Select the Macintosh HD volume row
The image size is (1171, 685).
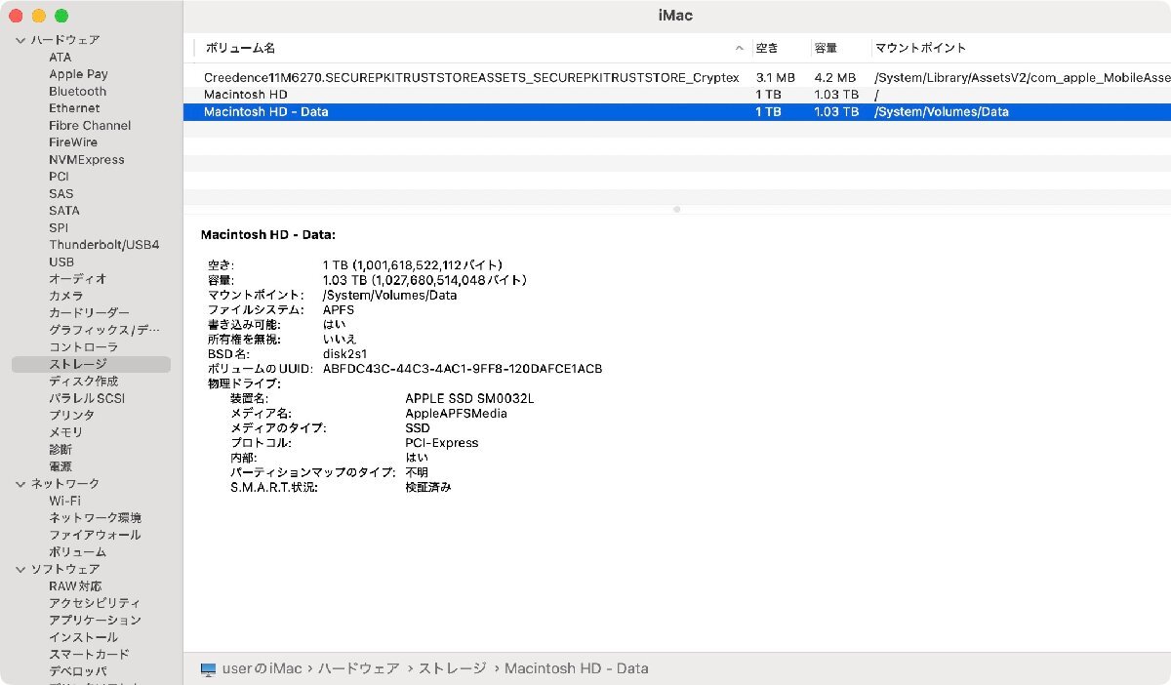(390, 94)
